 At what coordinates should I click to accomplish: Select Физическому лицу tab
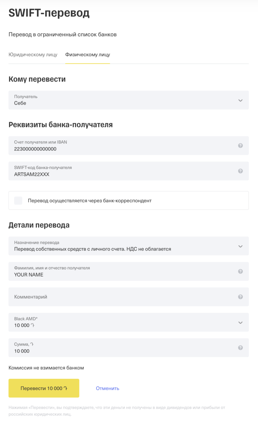pos(88,55)
